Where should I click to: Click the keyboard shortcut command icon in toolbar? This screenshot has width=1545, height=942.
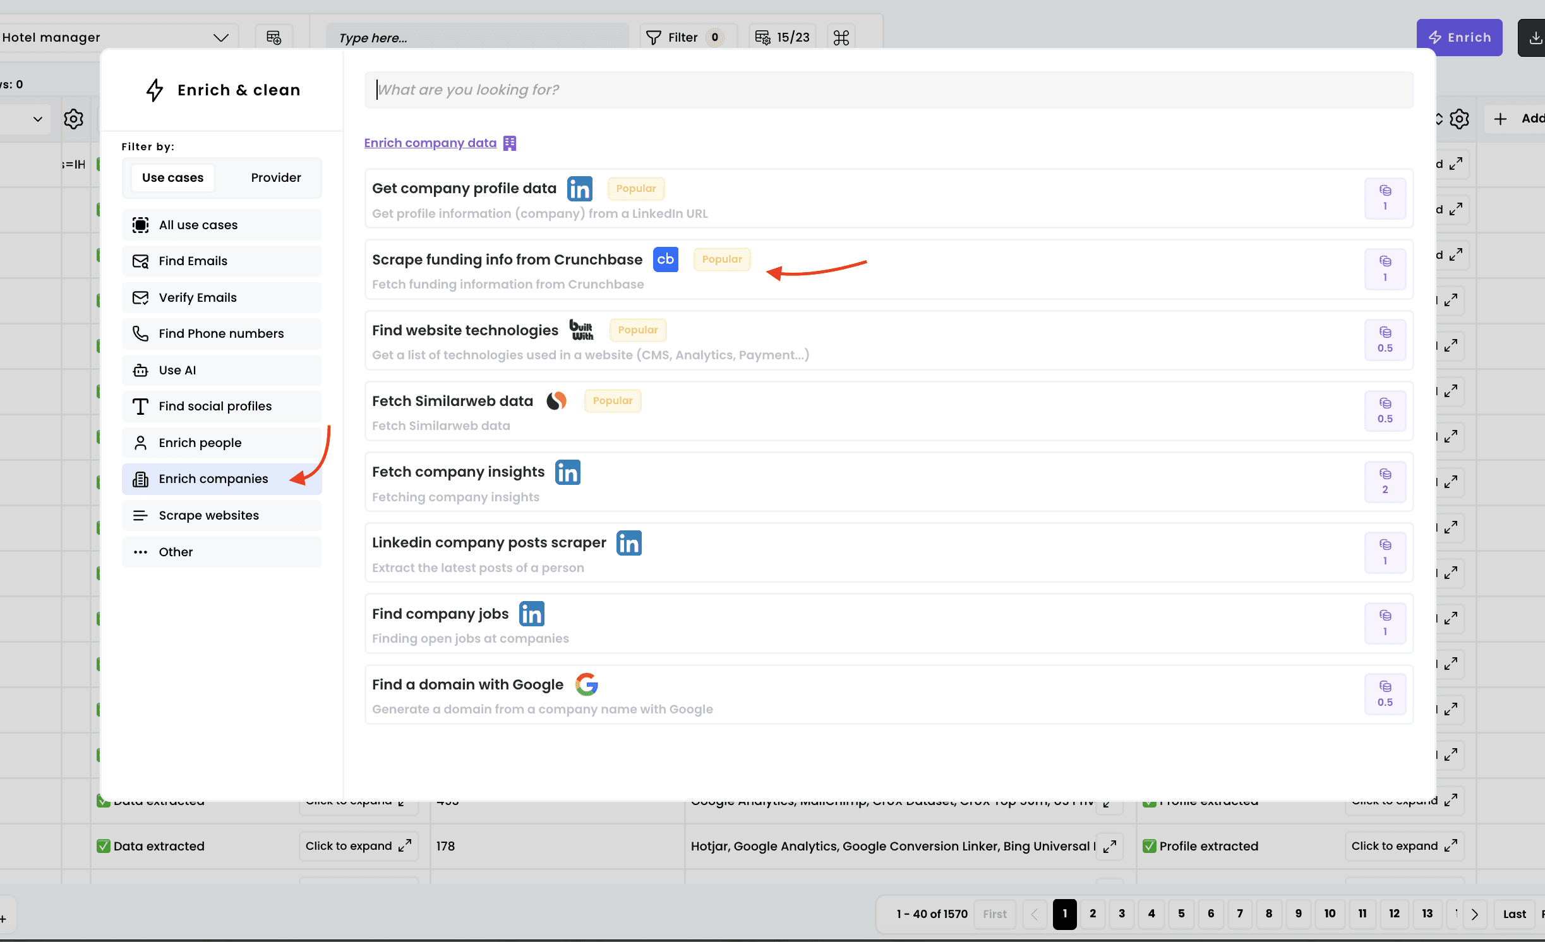841,38
